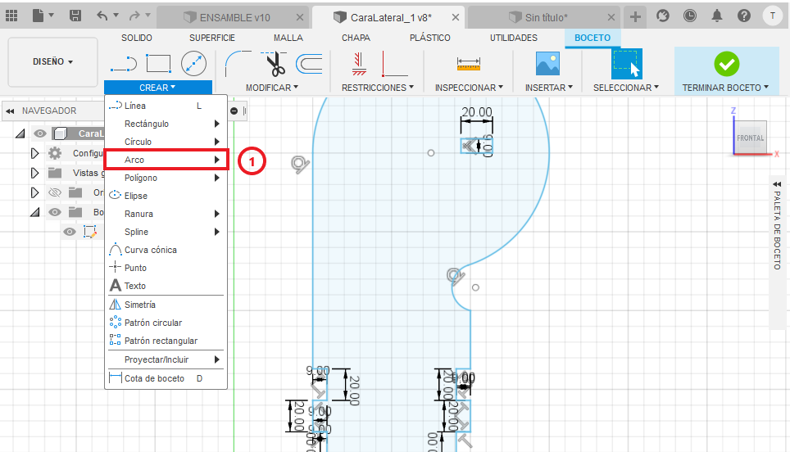Expand the Paleta de Boceto panel
The image size is (790, 452).
pyautogui.click(x=777, y=183)
